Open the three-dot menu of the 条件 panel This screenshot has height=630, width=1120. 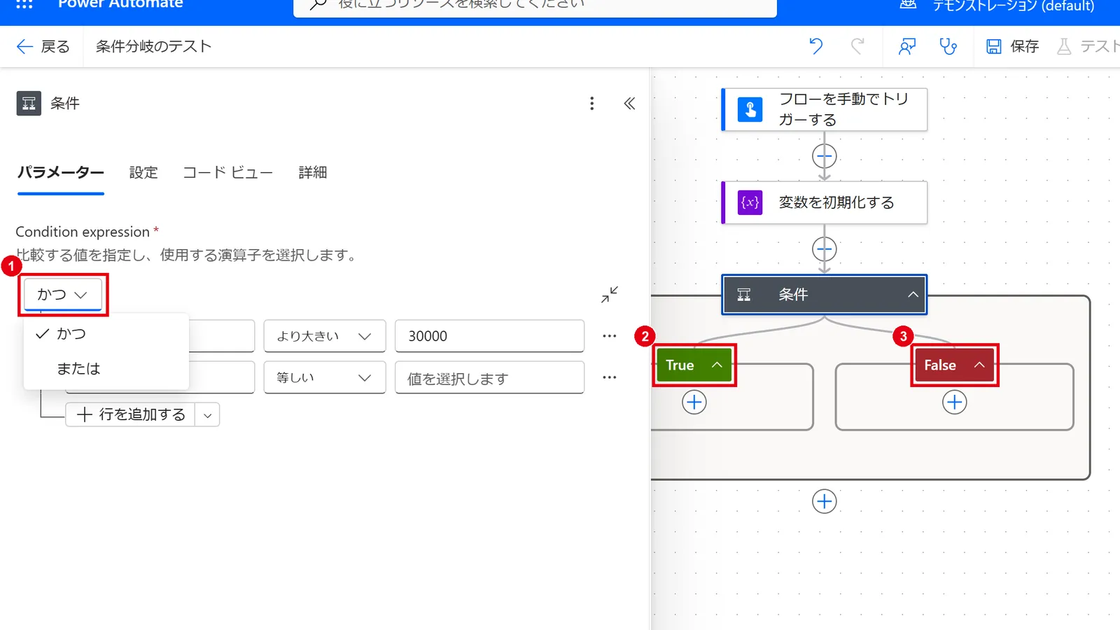pyautogui.click(x=592, y=104)
